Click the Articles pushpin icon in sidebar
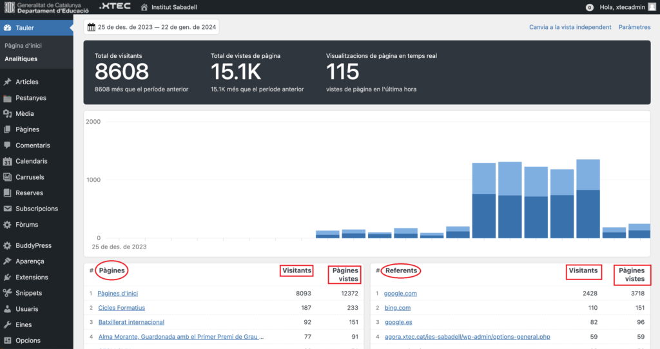The image size is (660, 349). [x=7, y=82]
